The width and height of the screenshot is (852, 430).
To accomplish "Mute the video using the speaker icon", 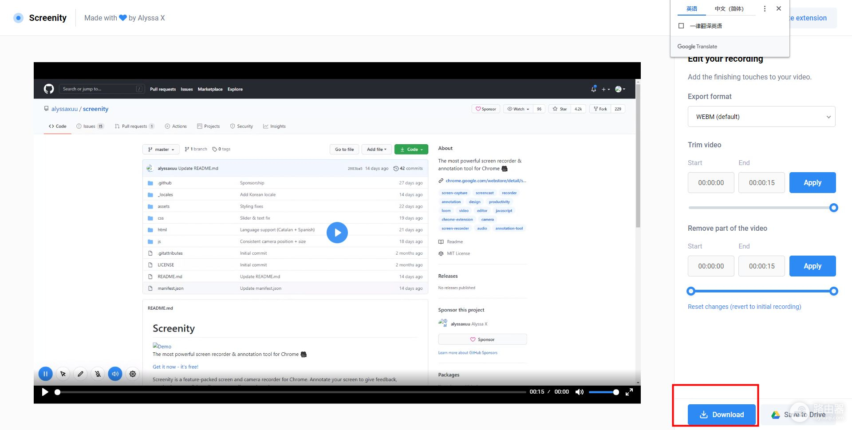I will [x=580, y=392].
